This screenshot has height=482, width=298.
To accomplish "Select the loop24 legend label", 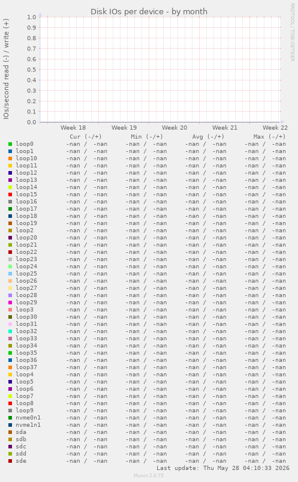I will [x=26, y=267].
